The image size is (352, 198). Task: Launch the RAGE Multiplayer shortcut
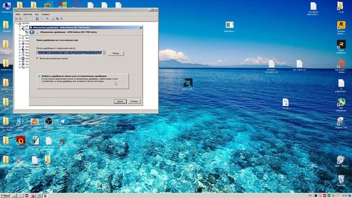pyautogui.click(x=341, y=47)
